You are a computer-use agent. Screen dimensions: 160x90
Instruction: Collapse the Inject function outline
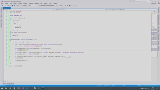pyautogui.click(x=10, y=39)
